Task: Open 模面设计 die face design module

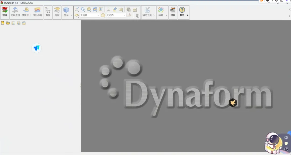Action: (x=26, y=12)
